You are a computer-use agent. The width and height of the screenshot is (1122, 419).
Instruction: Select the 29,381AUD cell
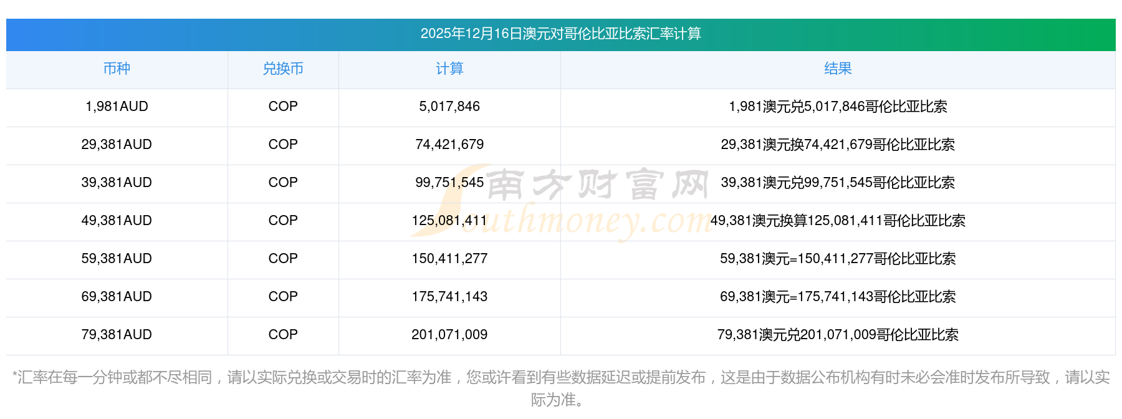[117, 145]
